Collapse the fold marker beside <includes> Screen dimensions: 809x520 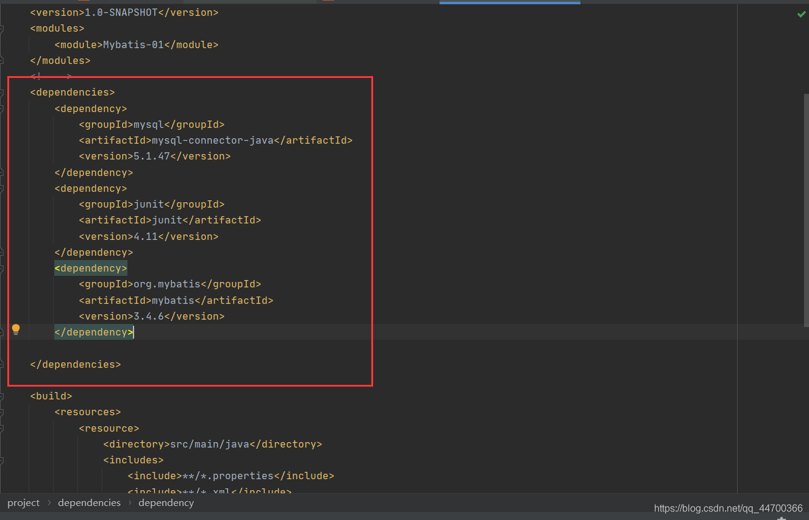pyautogui.click(x=2, y=460)
